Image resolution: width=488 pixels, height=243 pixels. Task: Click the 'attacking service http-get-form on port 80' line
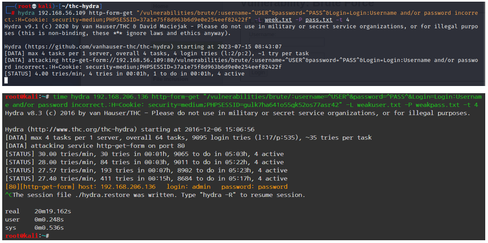tap(95, 145)
